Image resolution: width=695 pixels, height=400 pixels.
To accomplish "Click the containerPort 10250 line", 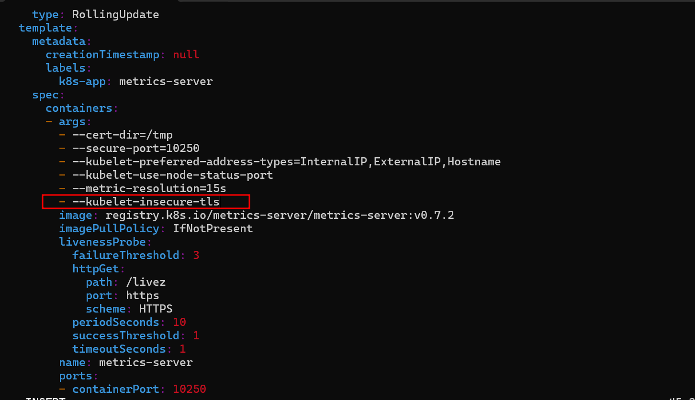I will pyautogui.click(x=133, y=389).
